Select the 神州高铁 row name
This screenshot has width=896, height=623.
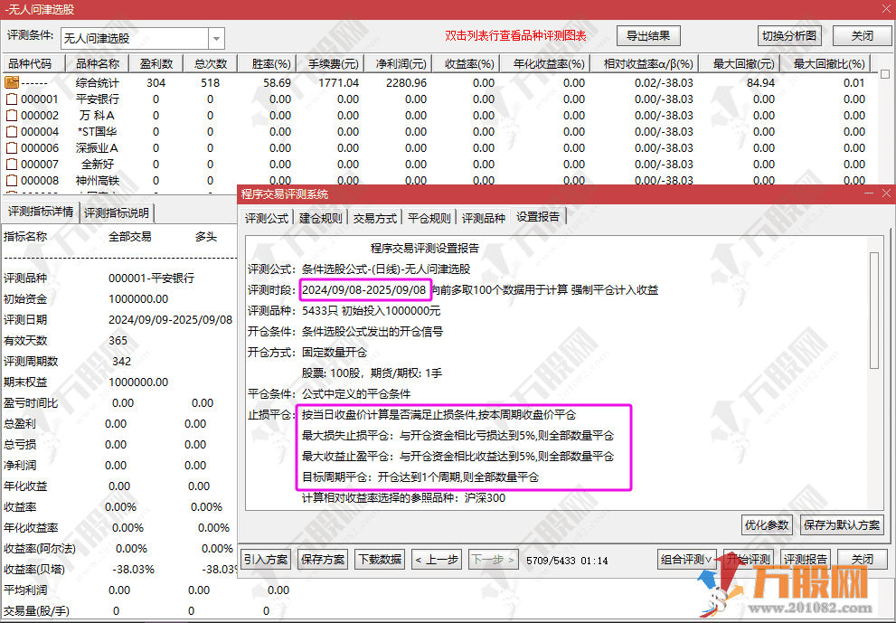(98, 181)
